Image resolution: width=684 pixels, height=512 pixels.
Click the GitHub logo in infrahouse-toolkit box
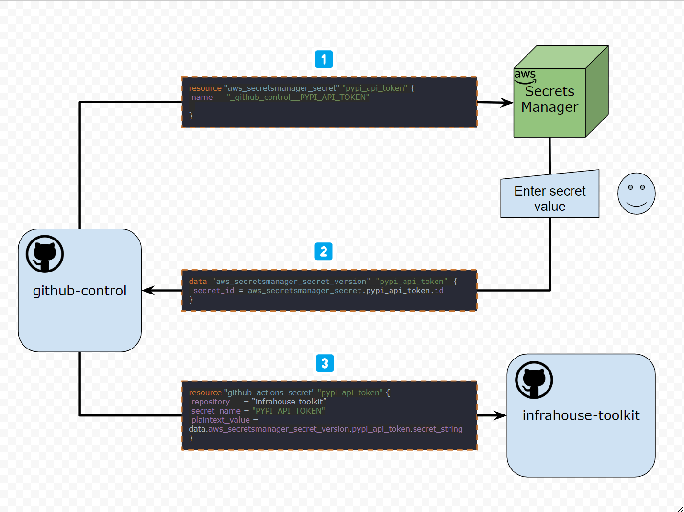tap(534, 380)
